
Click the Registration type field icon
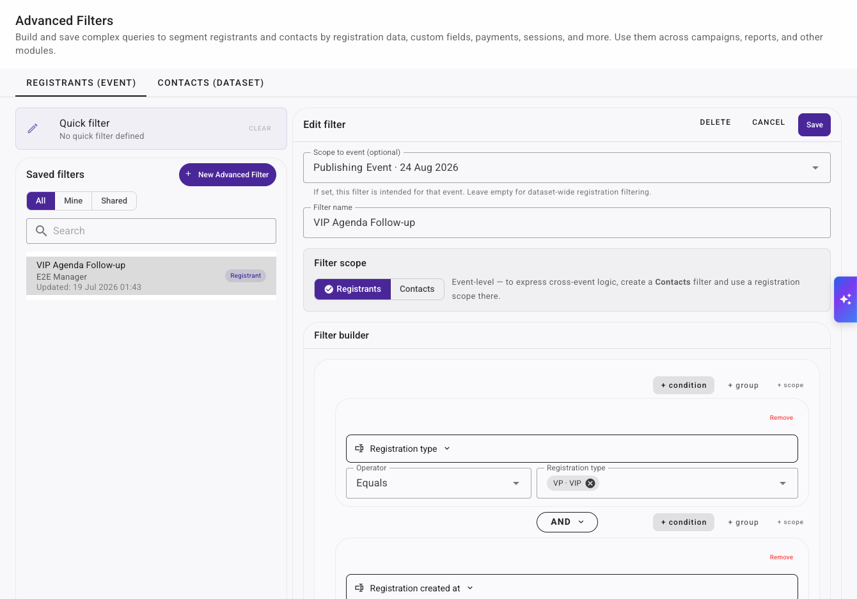pyautogui.click(x=359, y=449)
